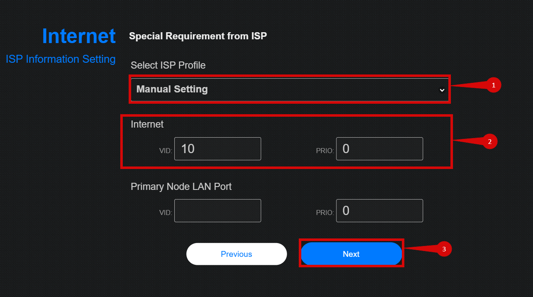Click the PRIO label under Primary Node LAN Port
The width and height of the screenshot is (533, 297).
(x=325, y=213)
